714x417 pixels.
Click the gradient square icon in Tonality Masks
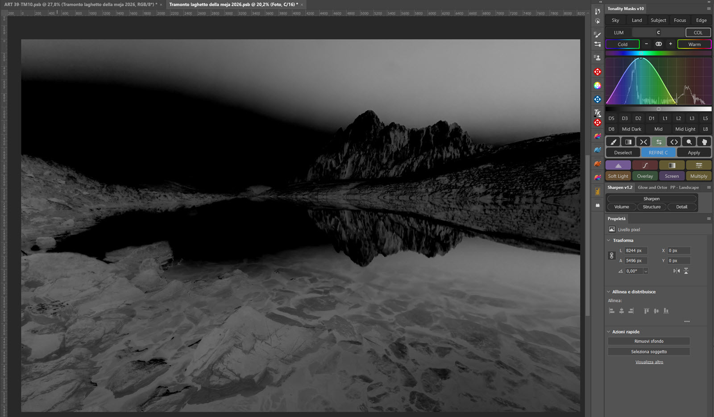coord(628,142)
